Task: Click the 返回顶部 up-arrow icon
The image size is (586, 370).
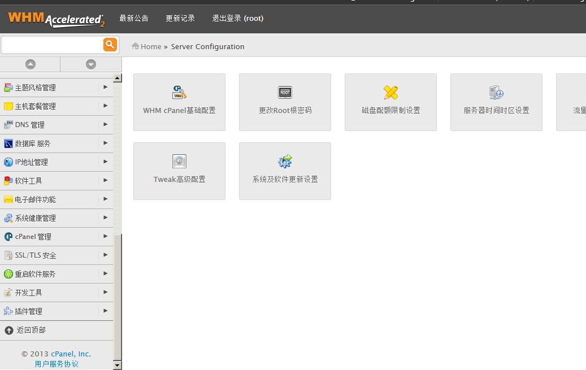Action: 9,330
